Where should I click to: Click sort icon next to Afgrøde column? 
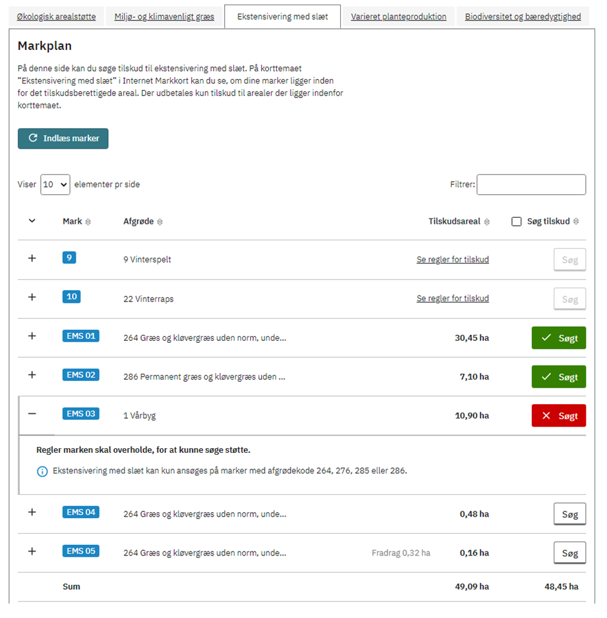click(159, 222)
